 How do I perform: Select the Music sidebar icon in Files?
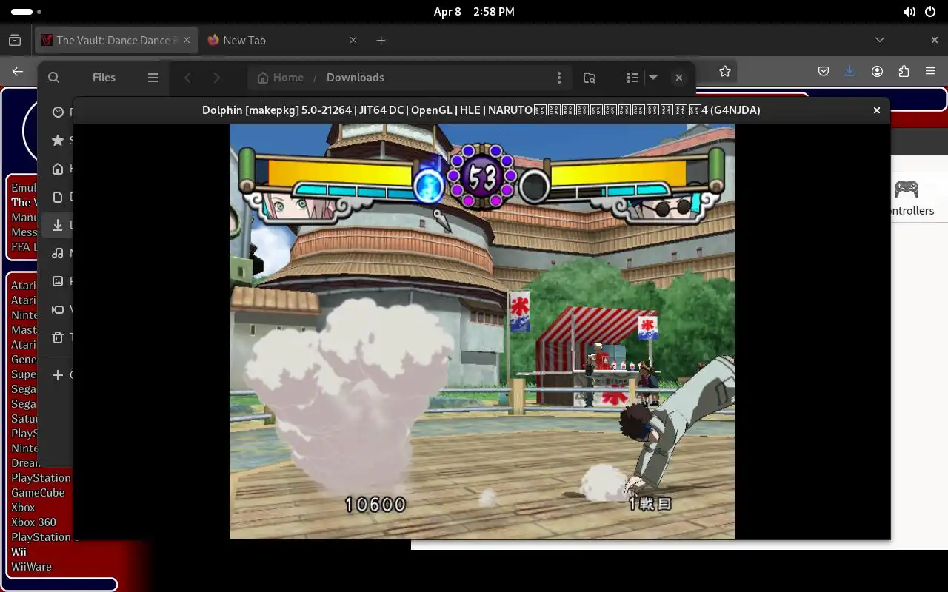pos(58,253)
